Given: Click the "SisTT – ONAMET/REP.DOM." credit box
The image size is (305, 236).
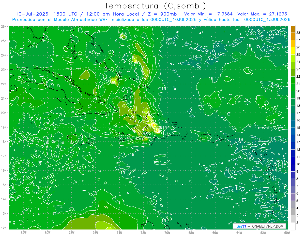Looking at the screenshot, I should (260, 226).
